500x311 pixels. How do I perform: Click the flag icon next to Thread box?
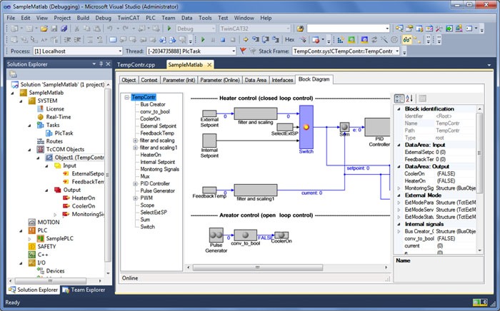[243, 51]
